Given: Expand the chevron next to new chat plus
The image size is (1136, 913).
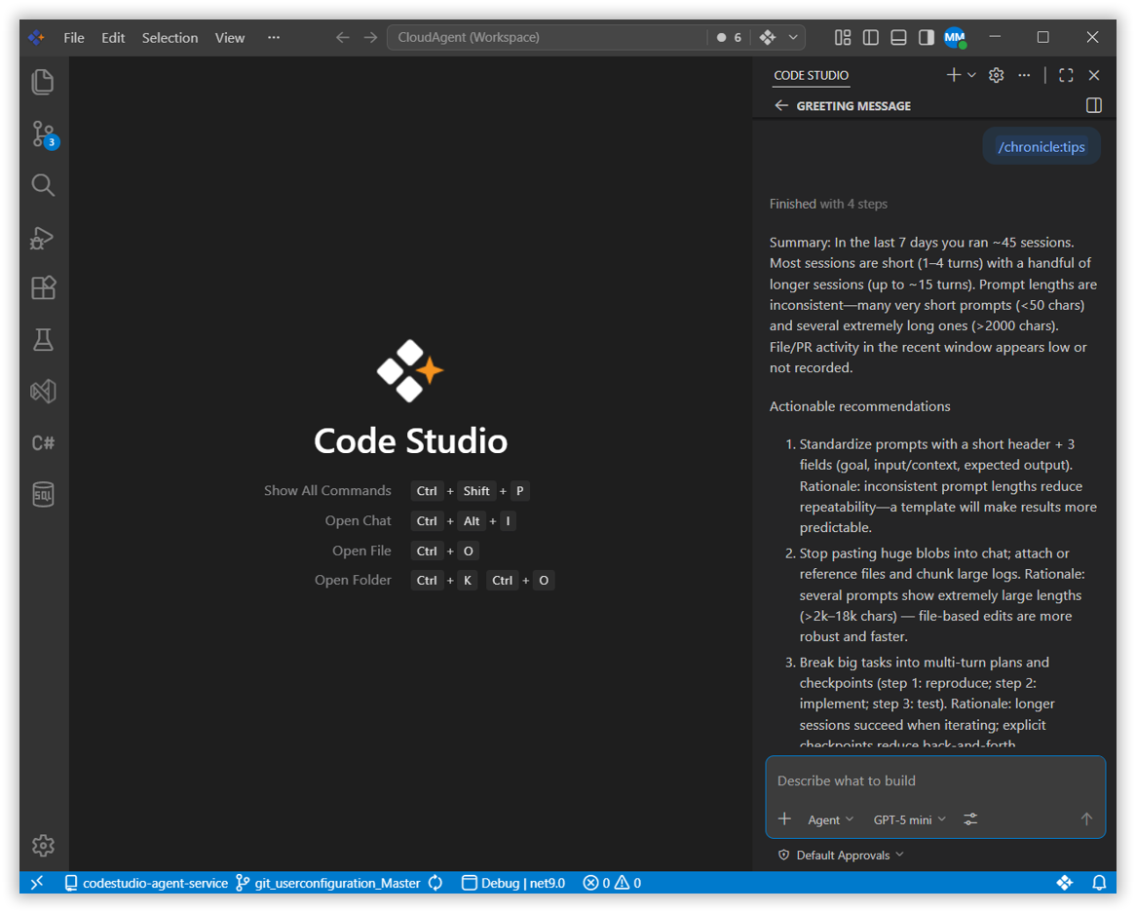Looking at the screenshot, I should 972,75.
